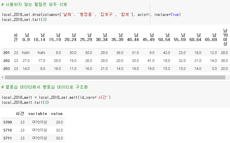This screenshot has height=143, width=230.
Task: Click the '남 50_54' column header
Action: pyautogui.click(x=164, y=37)
